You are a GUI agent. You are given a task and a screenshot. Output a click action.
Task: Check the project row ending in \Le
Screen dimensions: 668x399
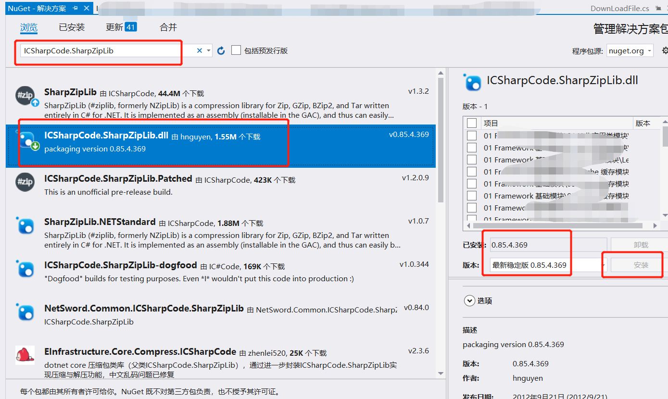(472, 160)
